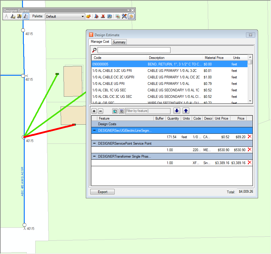Click the plus expand-all button

(94, 111)
